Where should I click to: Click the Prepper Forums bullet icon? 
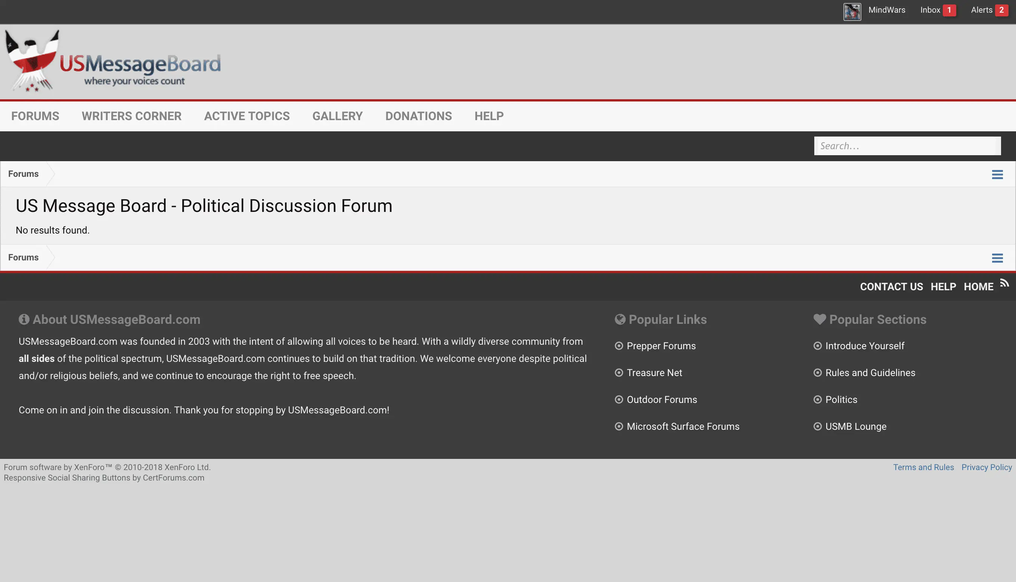(x=619, y=346)
